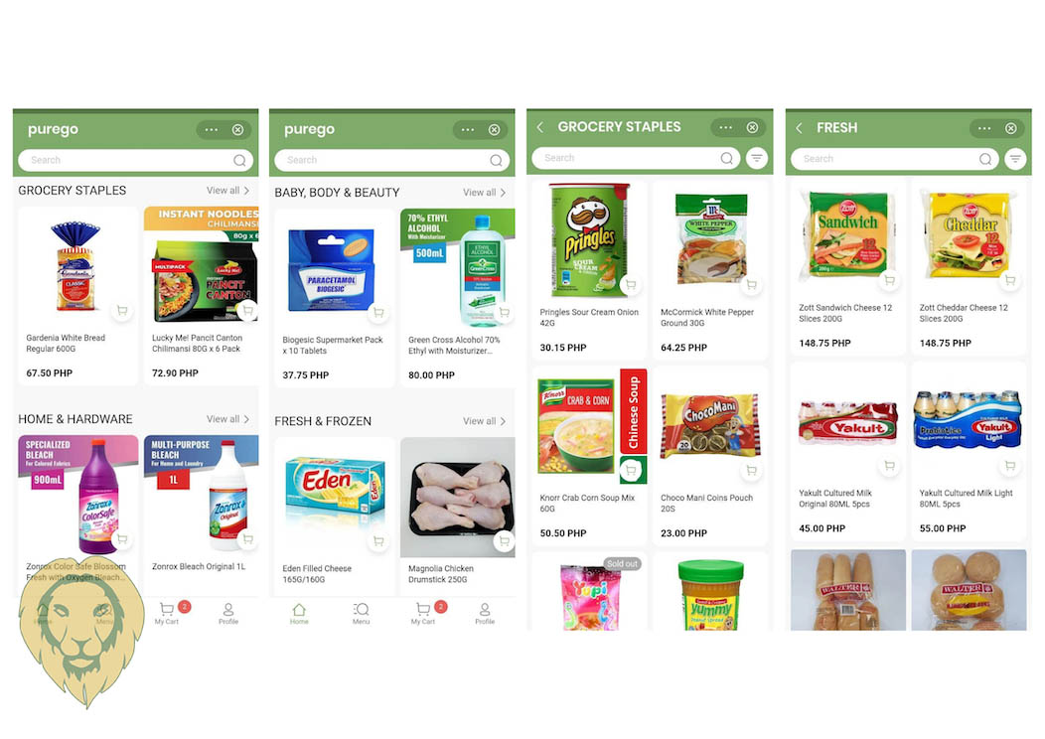This screenshot has height=739, width=1045.
Task: Open filter icon in Grocery Staples screen
Action: 756,158
